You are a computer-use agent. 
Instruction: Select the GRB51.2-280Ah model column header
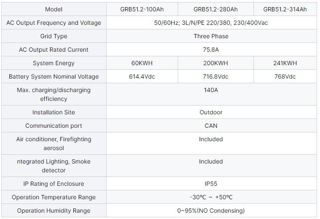pyautogui.click(x=215, y=9)
